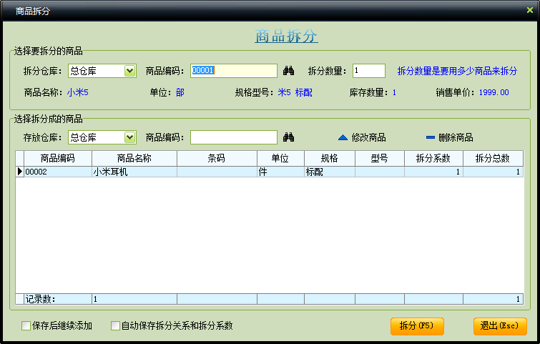Click the binoculars search icon beside 修改商品

pyautogui.click(x=288, y=137)
